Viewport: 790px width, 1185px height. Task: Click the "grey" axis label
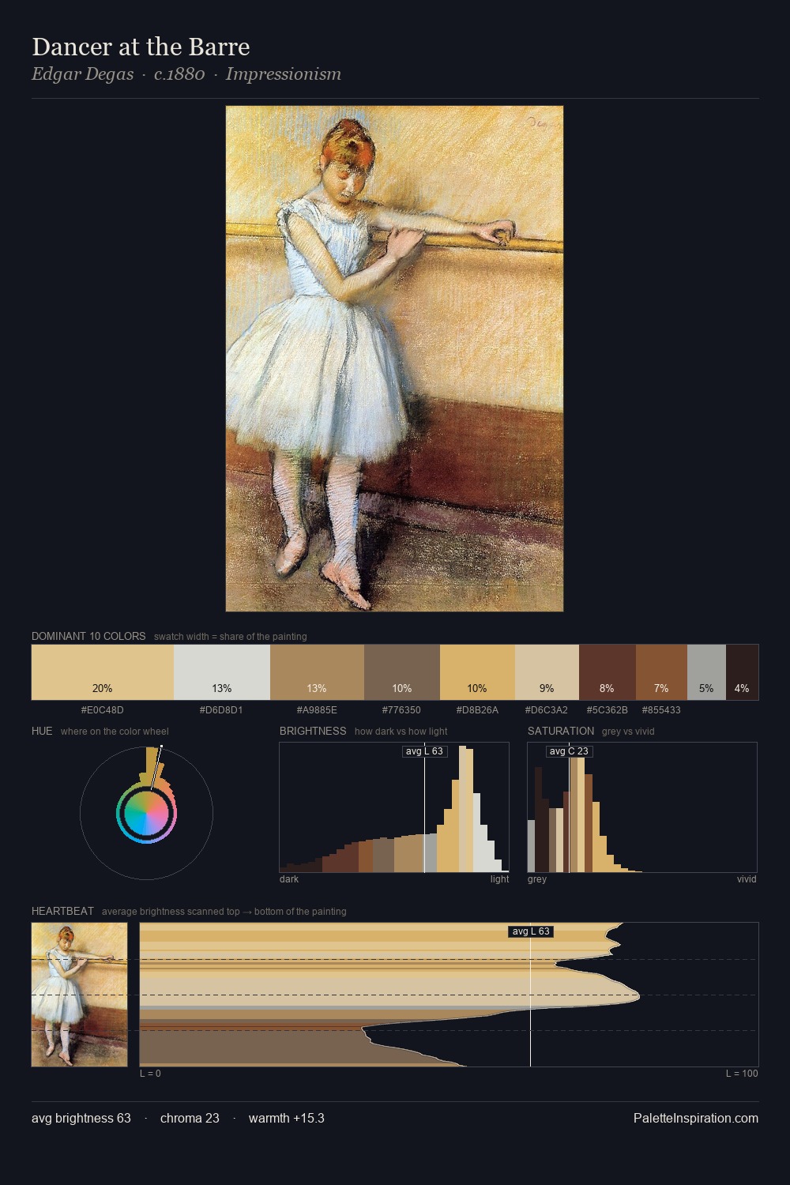[x=537, y=879]
